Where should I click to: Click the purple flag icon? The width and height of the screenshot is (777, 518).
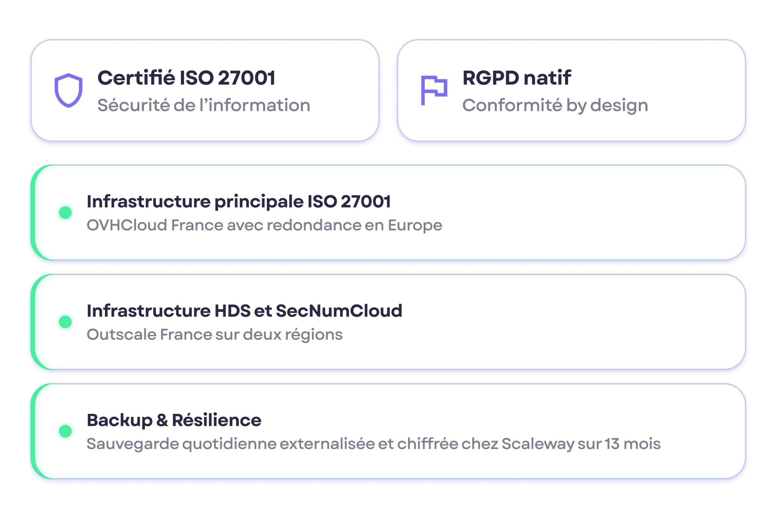[434, 90]
